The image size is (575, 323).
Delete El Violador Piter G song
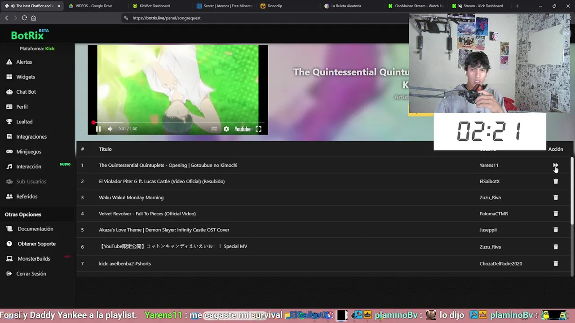(556, 181)
